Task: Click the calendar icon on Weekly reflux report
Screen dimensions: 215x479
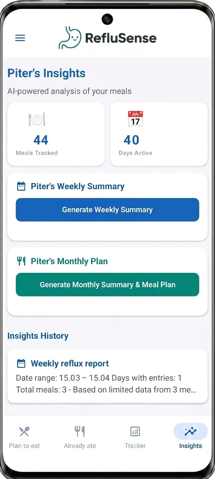Action: point(21,363)
